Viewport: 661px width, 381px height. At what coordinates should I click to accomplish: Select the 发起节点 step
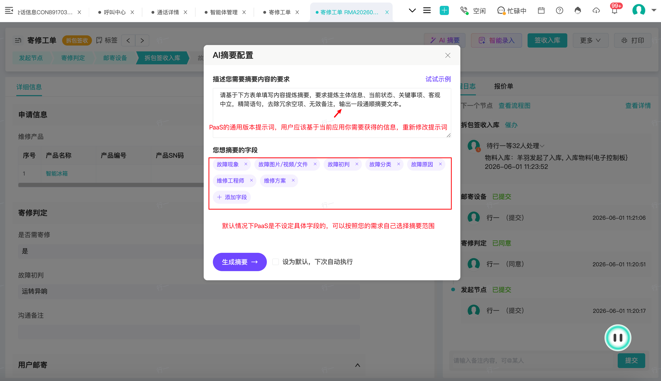[x=31, y=58]
